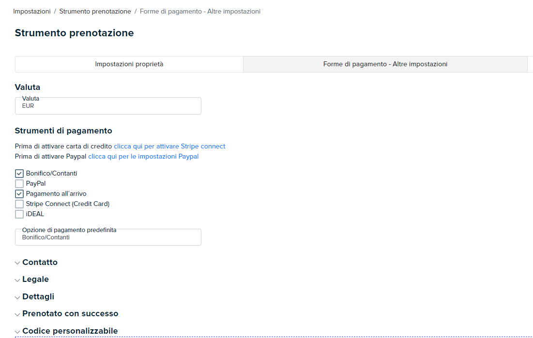
Task: Expand the Codice personalizzabile chevron
Action: pyautogui.click(x=17, y=332)
